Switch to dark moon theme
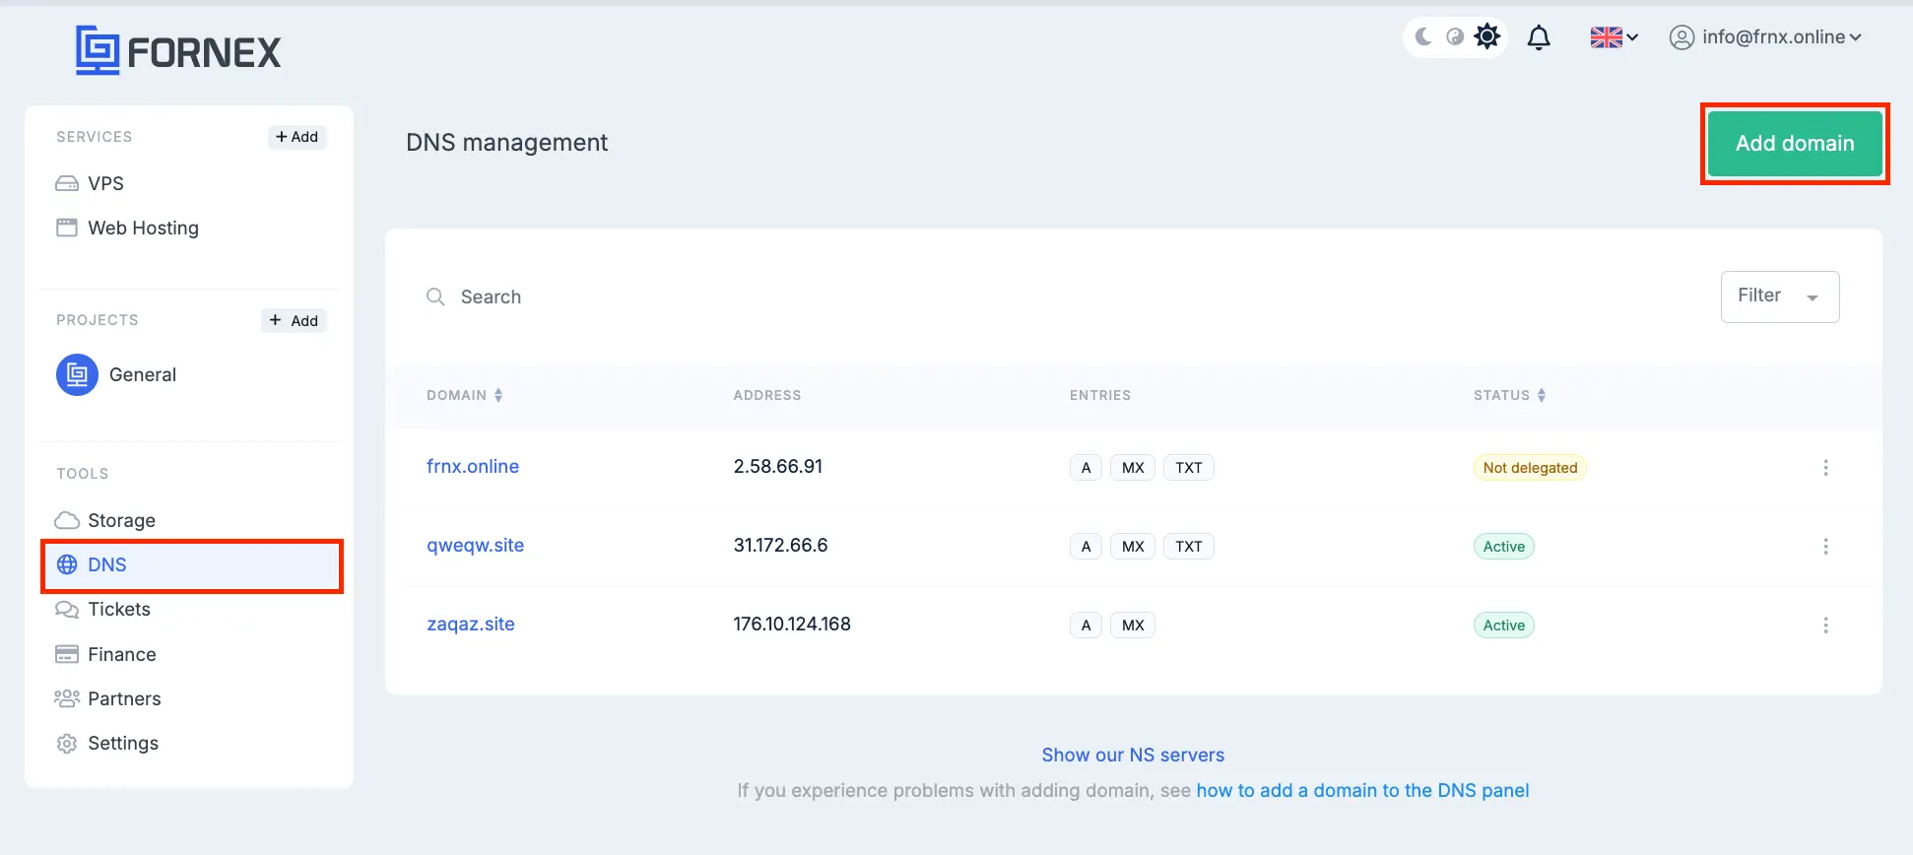The image size is (1913, 855). [x=1423, y=36]
